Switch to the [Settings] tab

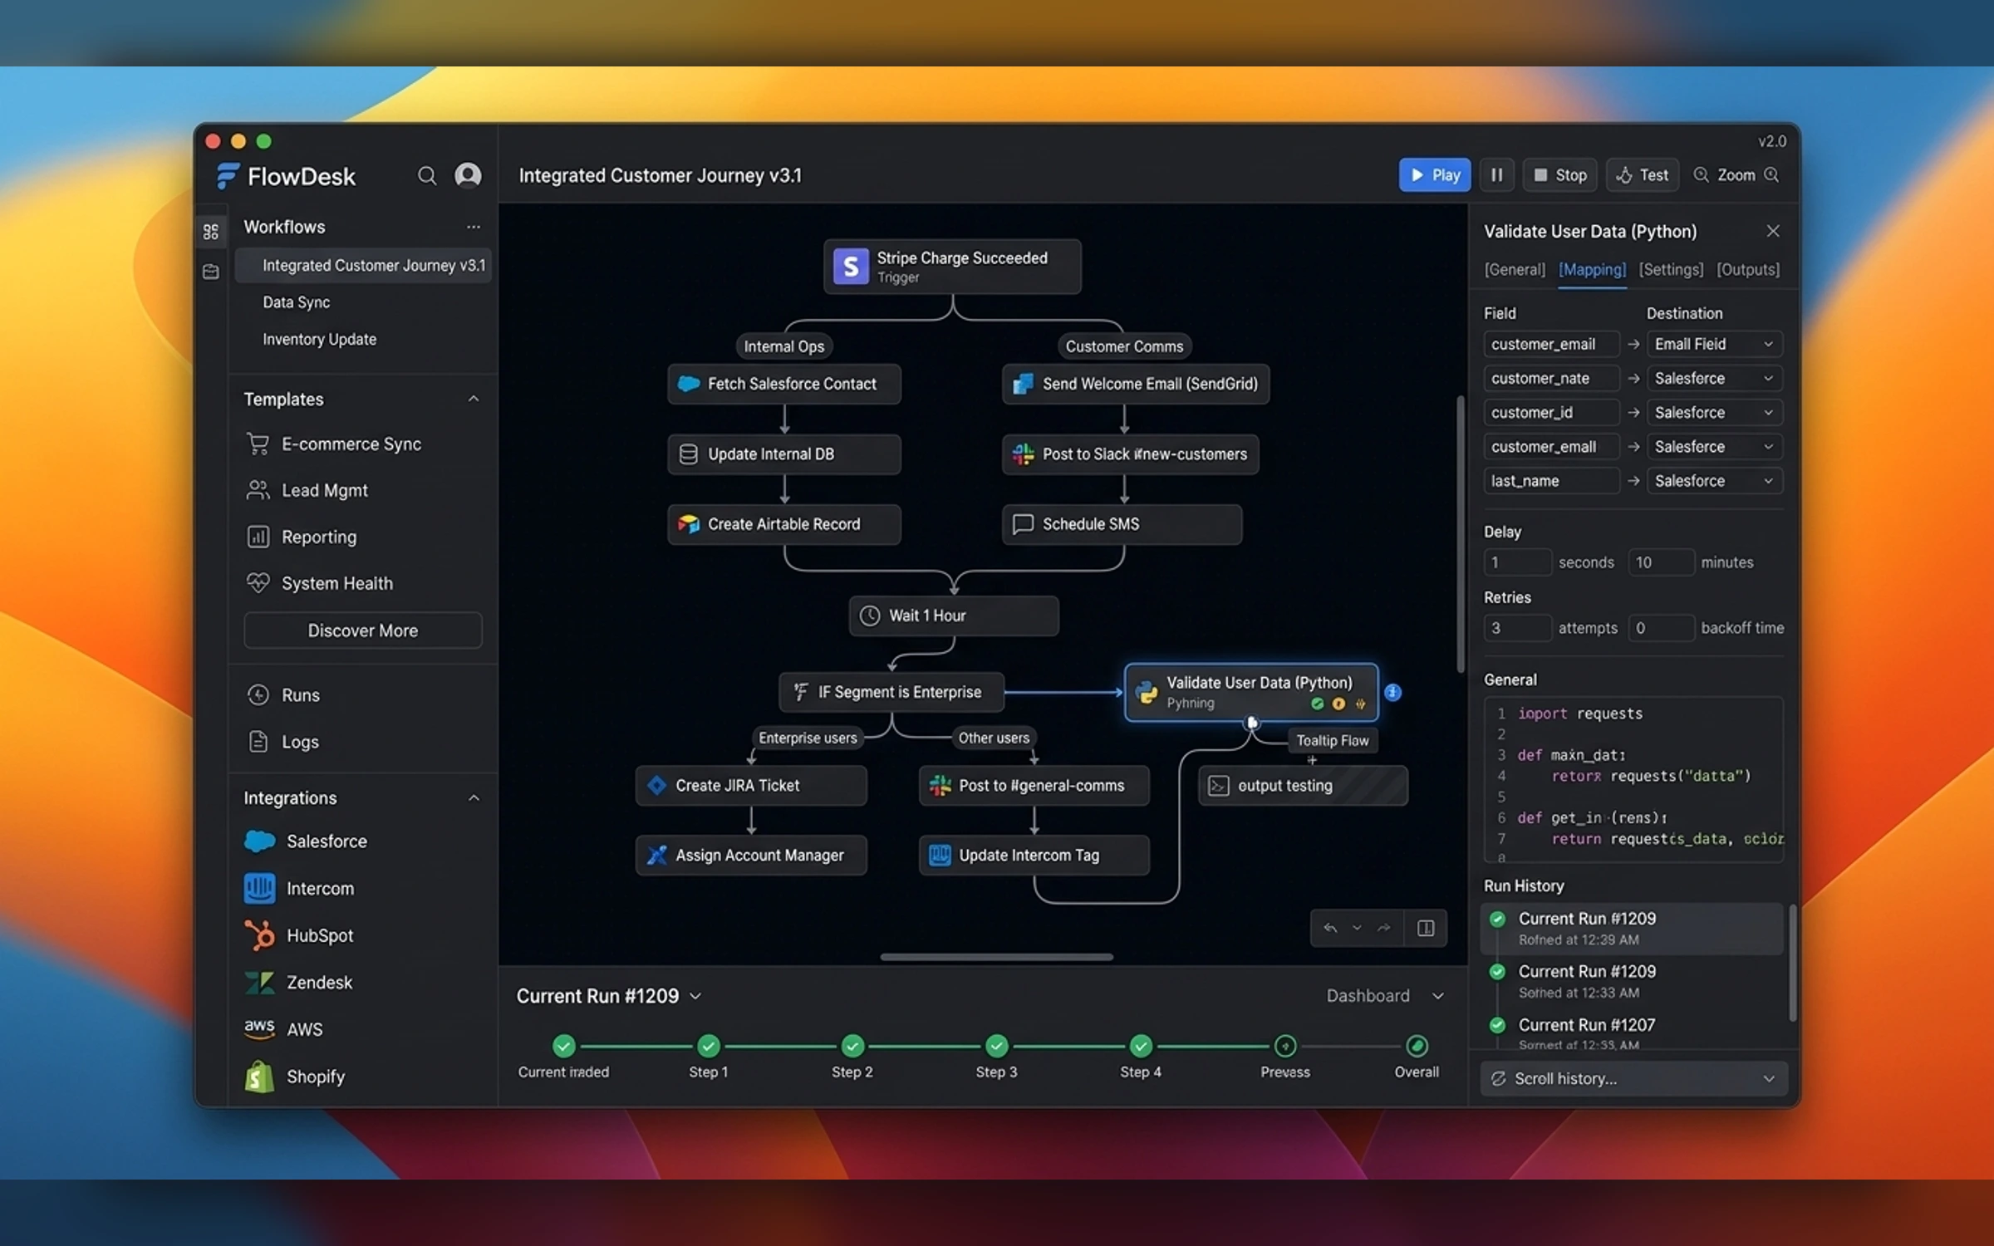1671,269
